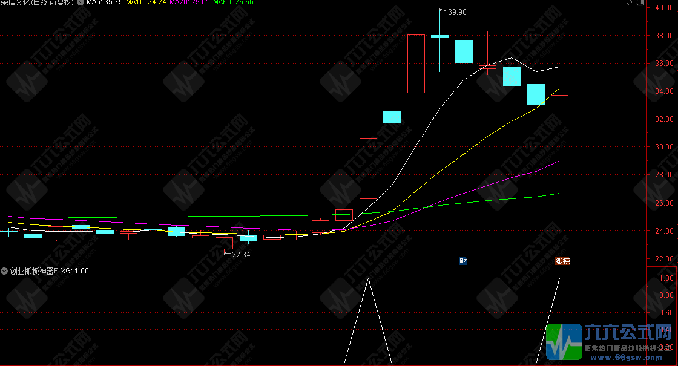Click the 22.34 low price label
678x366 pixels.
click(x=240, y=255)
